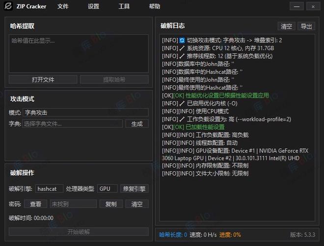Open the 文件 menu
The height and width of the screenshot is (246, 324).
click(x=63, y=6)
